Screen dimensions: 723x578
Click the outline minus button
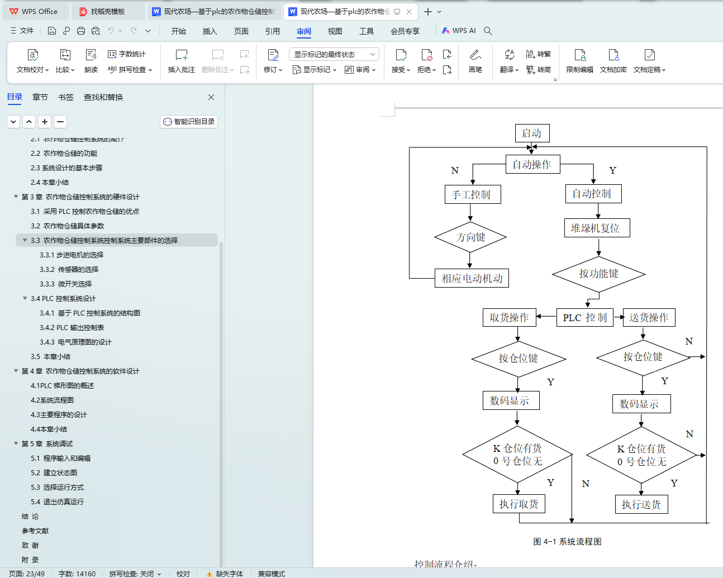pos(60,122)
